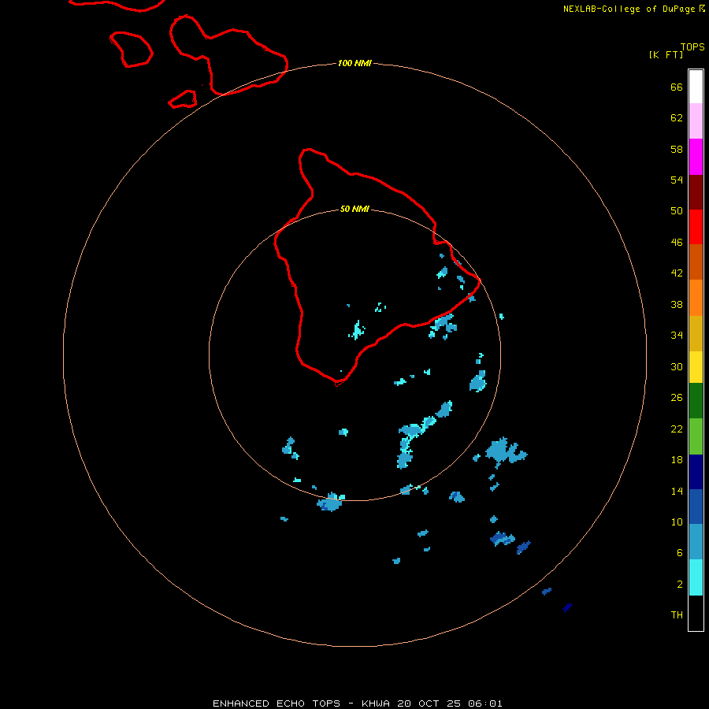Screen dimensions: 709x709
Task: Click the [K FT] units label
Action: coord(666,54)
